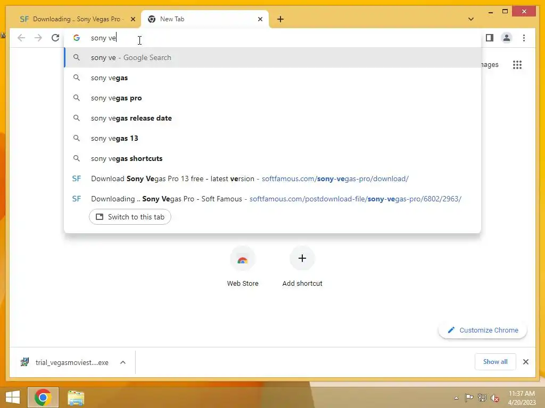This screenshot has height=408, width=545.
Task: Click the muted volume tray icon
Action: pyautogui.click(x=495, y=398)
